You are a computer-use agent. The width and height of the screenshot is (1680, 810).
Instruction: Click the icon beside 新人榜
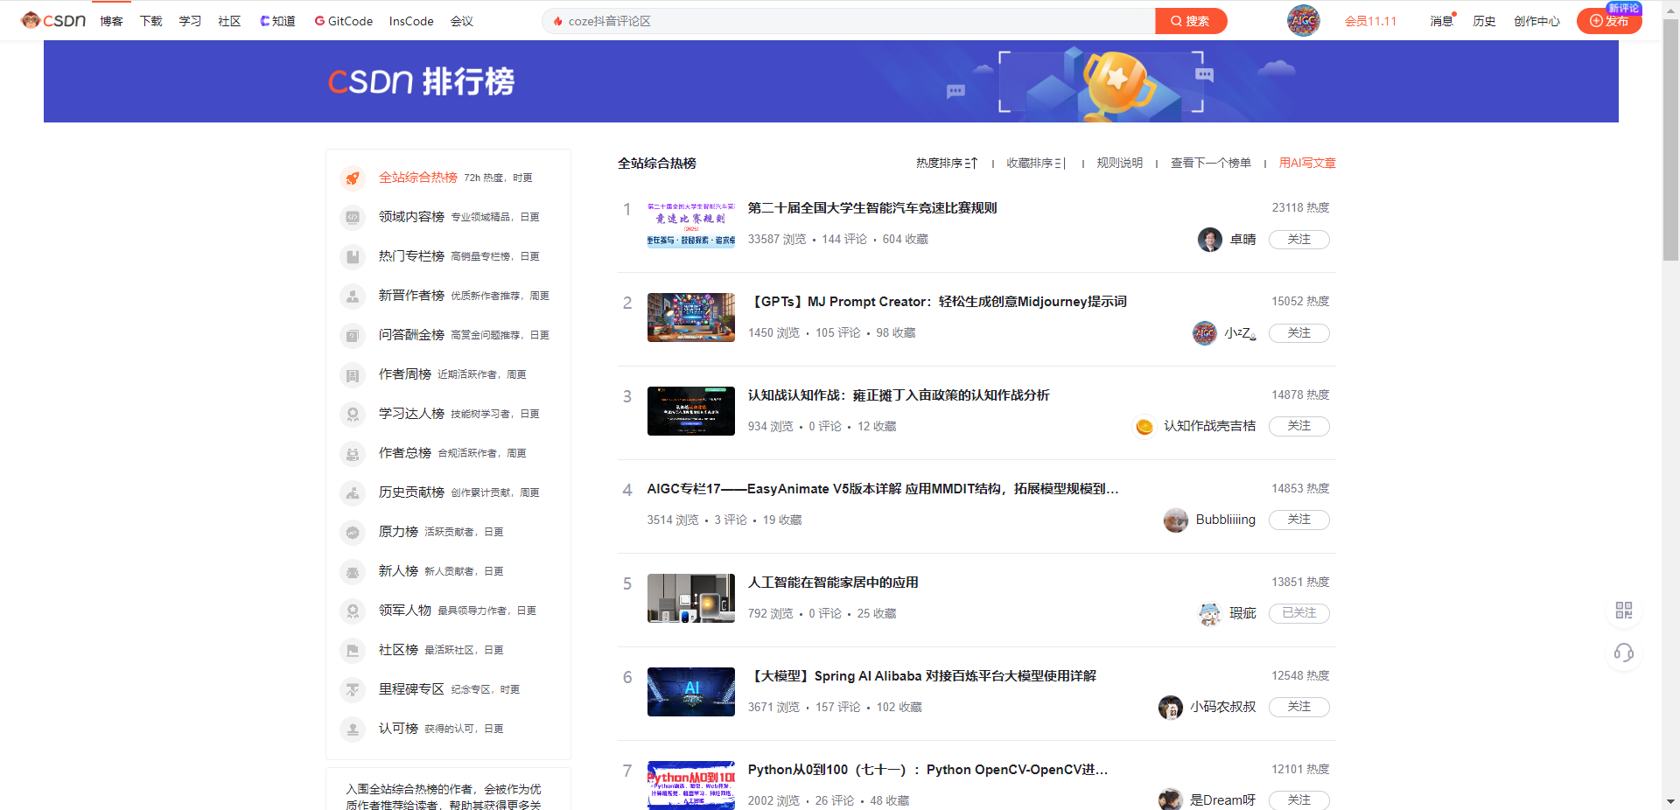pos(353,571)
